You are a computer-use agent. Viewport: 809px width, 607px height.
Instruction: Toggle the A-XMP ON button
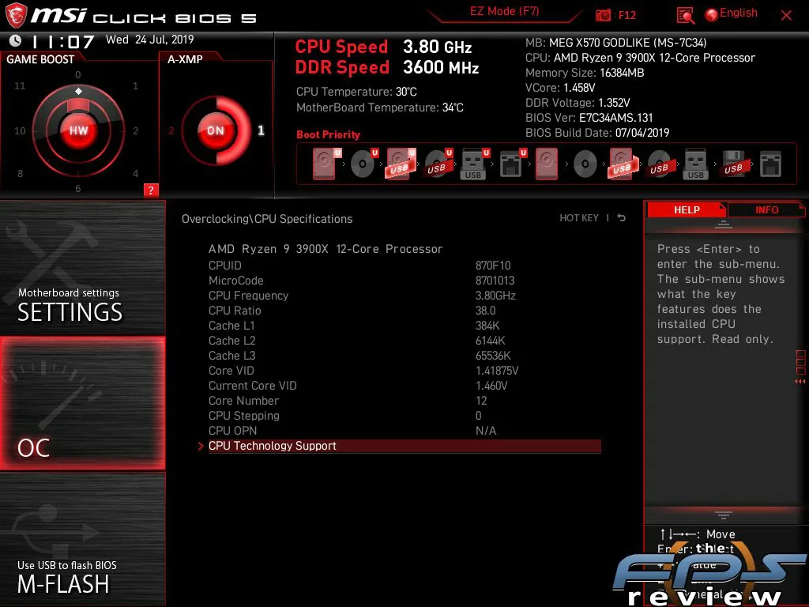216,130
